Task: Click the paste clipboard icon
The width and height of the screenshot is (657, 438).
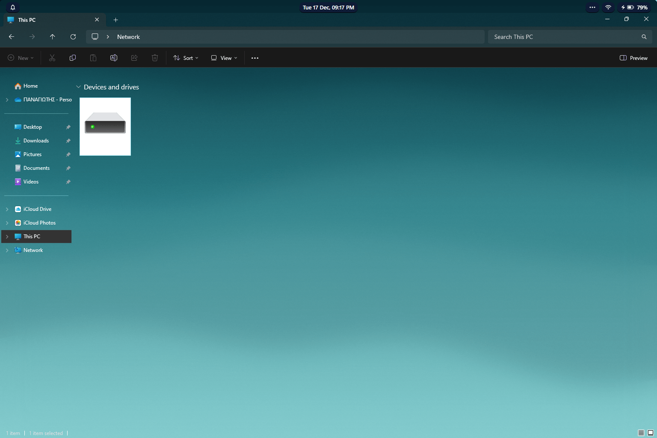Action: pyautogui.click(x=93, y=58)
